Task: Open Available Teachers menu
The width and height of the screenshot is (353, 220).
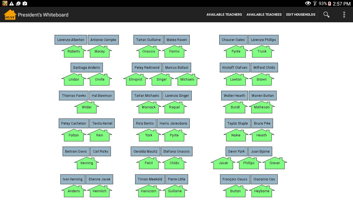Action: coord(224,15)
